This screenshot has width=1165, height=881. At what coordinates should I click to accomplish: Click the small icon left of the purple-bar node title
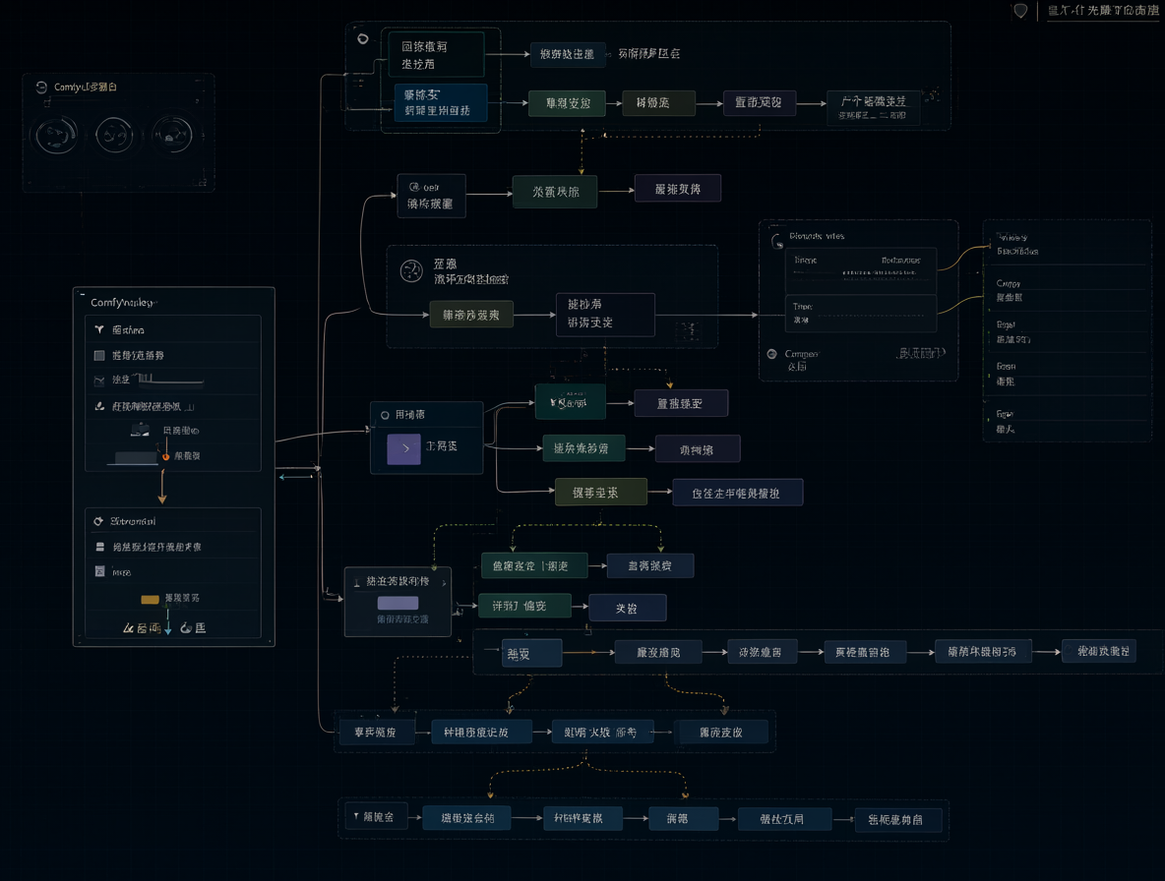356,582
